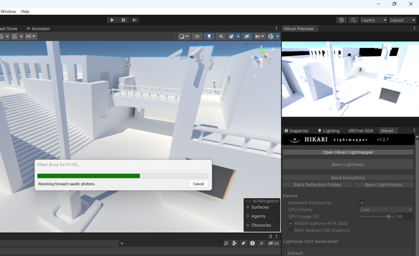Open Hikari Preview panel options menu
The image size is (419, 256).
414,28
